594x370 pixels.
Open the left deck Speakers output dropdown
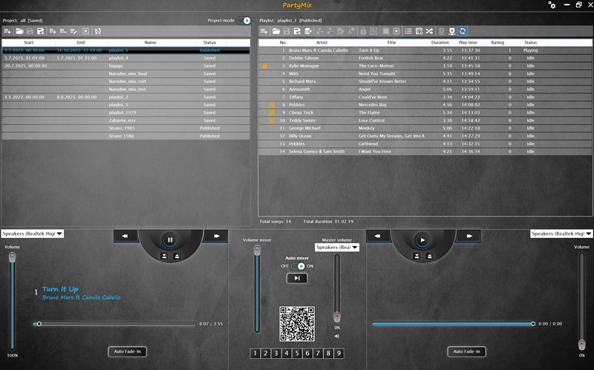(x=33, y=234)
